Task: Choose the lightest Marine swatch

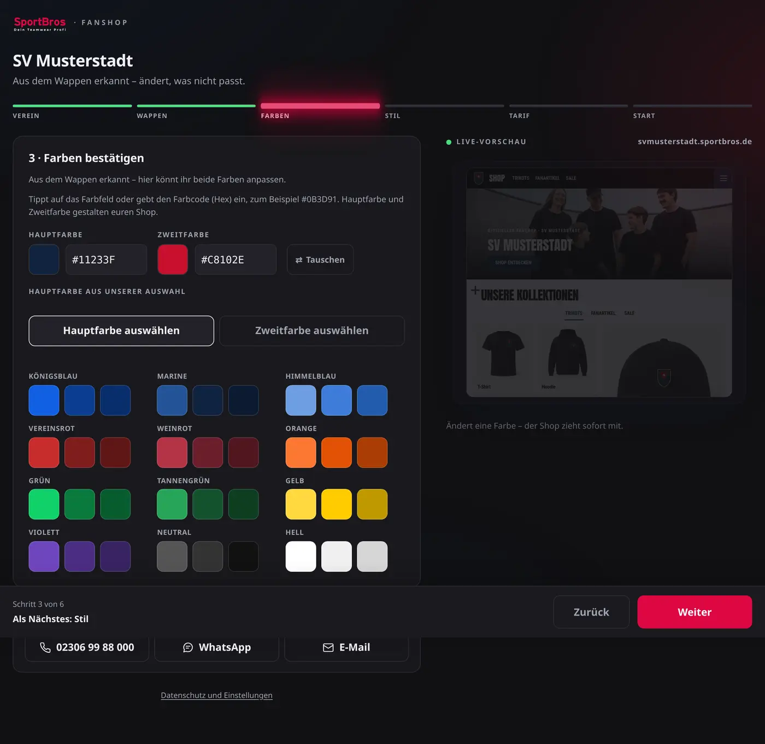Action: click(172, 400)
